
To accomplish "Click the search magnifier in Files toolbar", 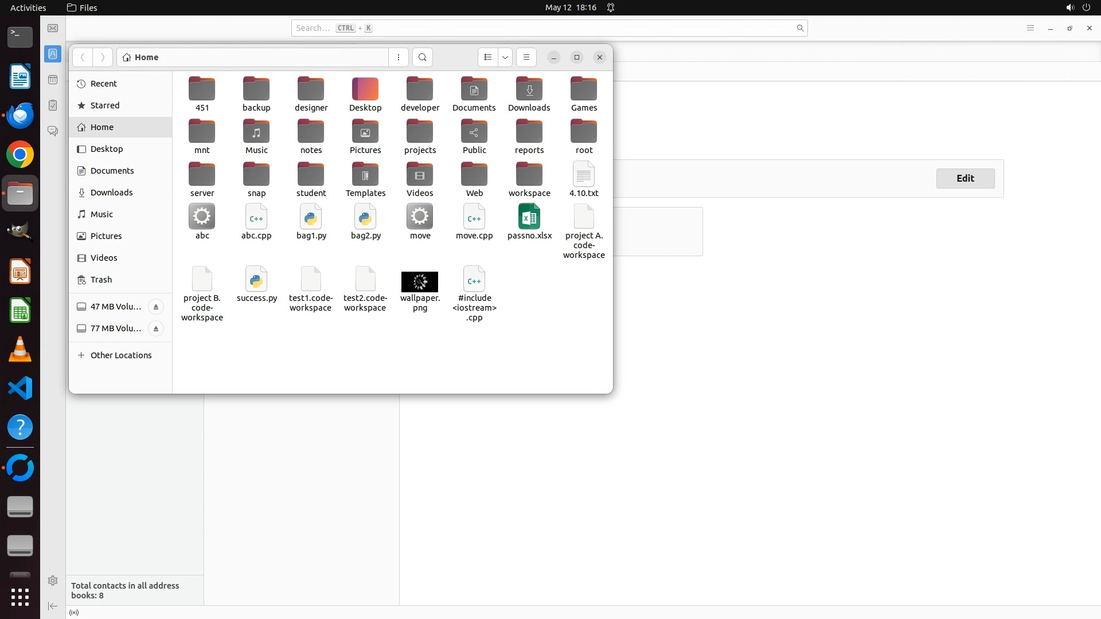I will (423, 57).
